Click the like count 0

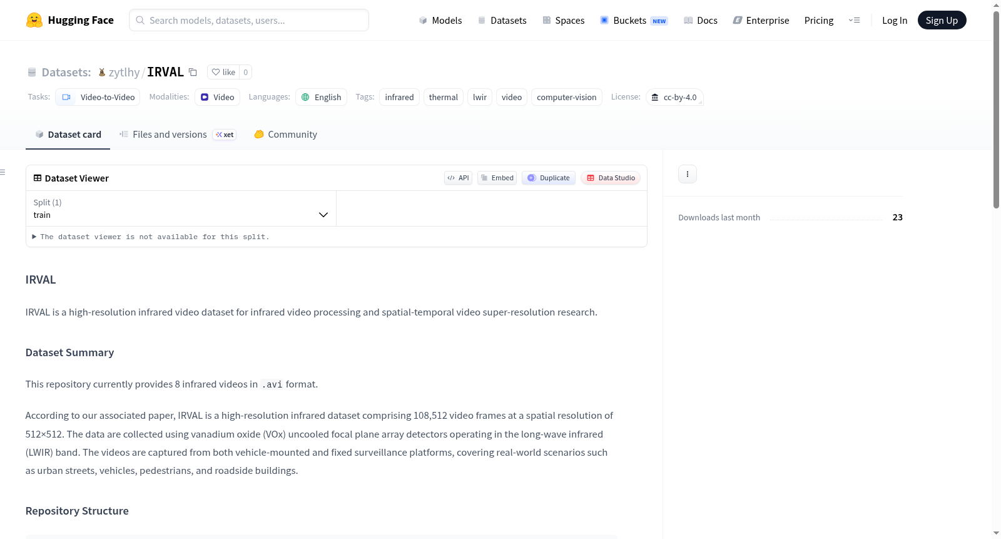(245, 73)
